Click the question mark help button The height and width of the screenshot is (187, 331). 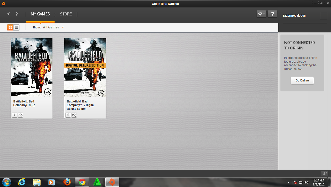(x=273, y=14)
